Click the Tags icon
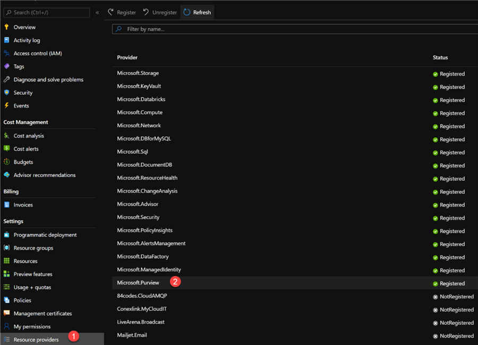Viewport: 478px width, 345px height. [x=7, y=66]
